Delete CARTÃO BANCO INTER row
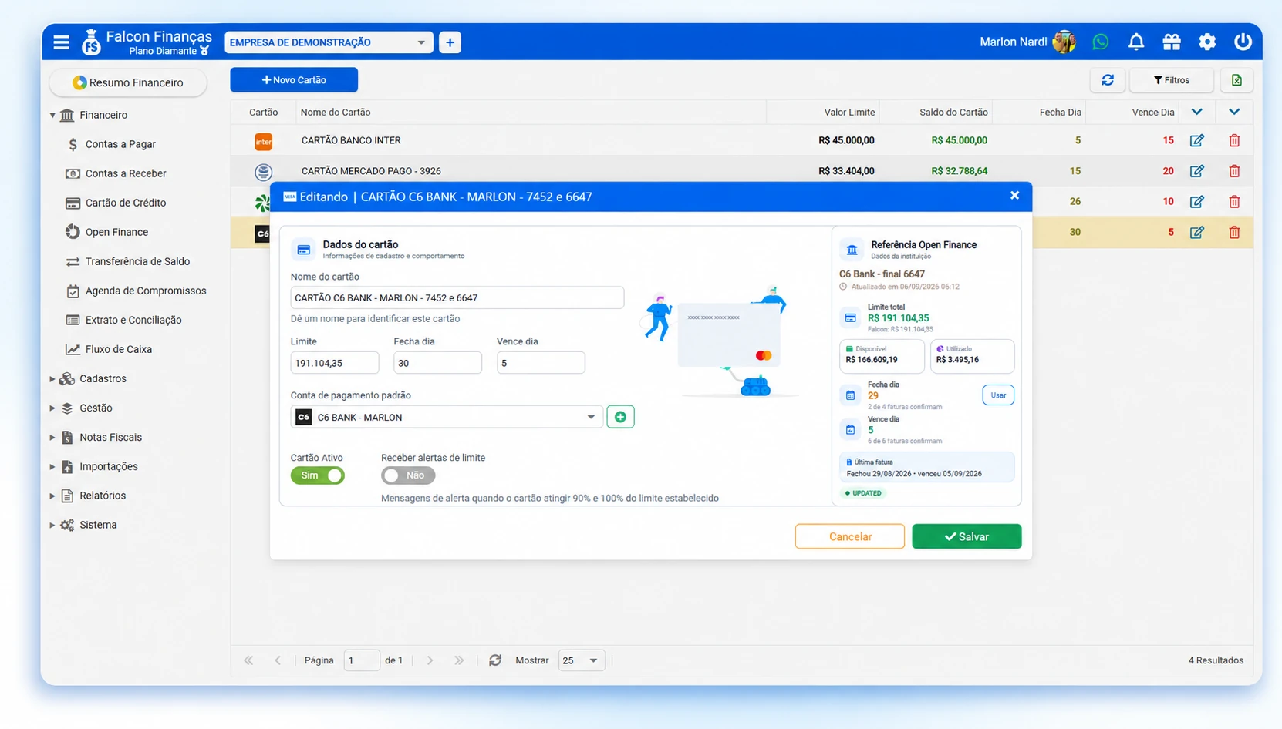The width and height of the screenshot is (1282, 729). (1234, 140)
